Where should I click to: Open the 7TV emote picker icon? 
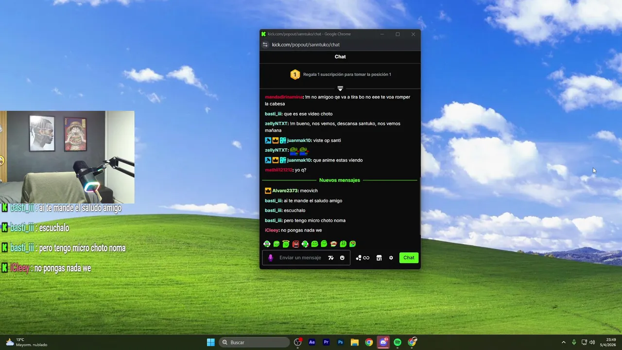coord(331,258)
